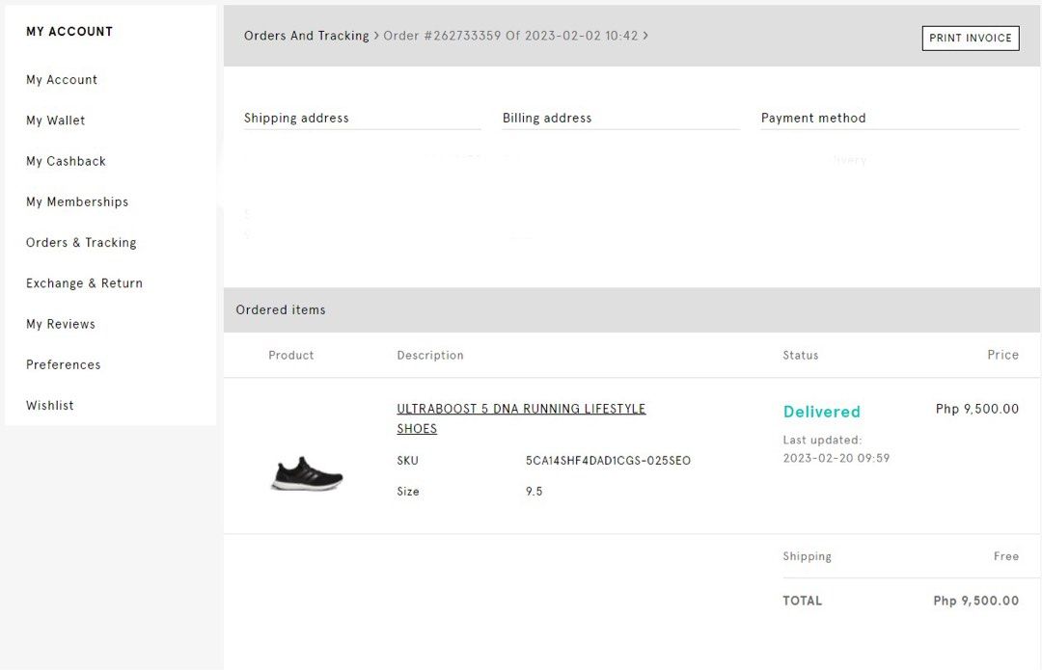
Task: Select Orders & Tracking in sidebar
Action: pyautogui.click(x=81, y=243)
